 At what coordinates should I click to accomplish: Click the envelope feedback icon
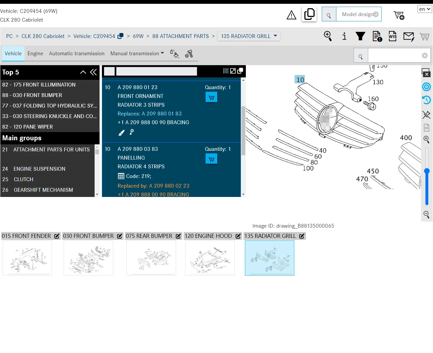click(409, 37)
